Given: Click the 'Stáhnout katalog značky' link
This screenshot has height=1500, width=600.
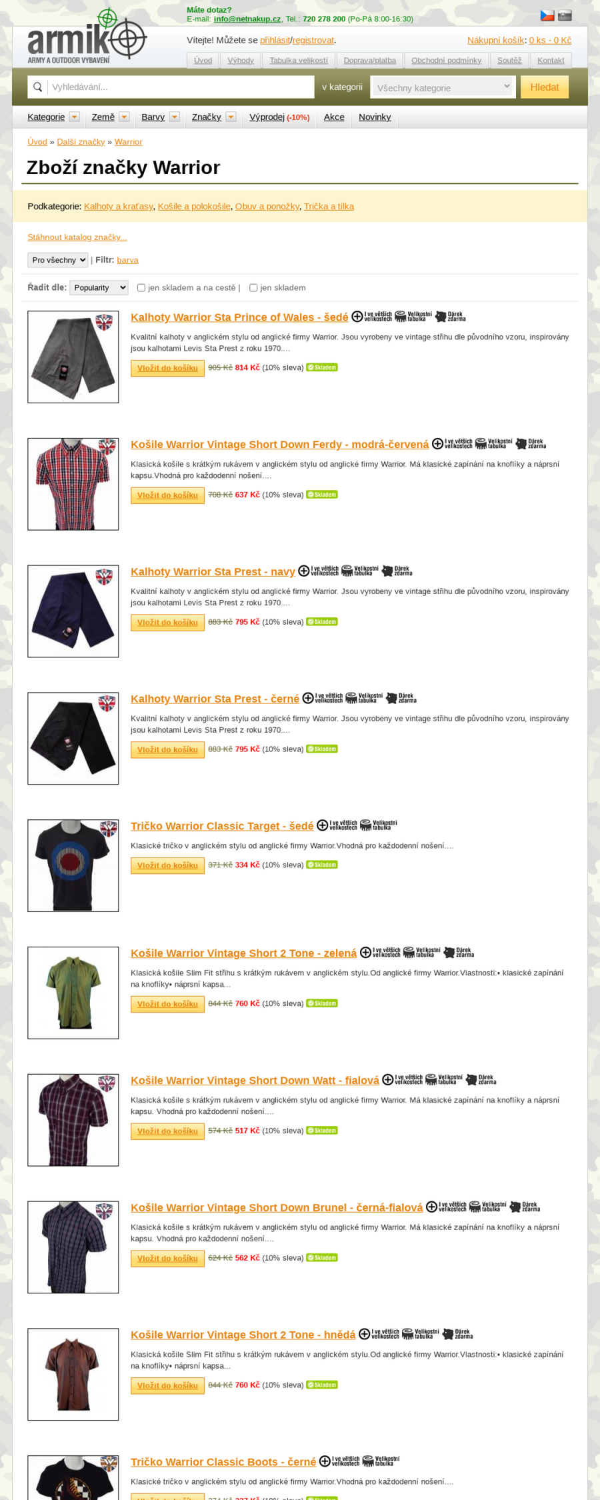Looking at the screenshot, I should pyautogui.click(x=77, y=237).
